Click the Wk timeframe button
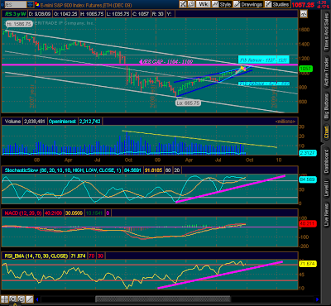 pos(204,4)
